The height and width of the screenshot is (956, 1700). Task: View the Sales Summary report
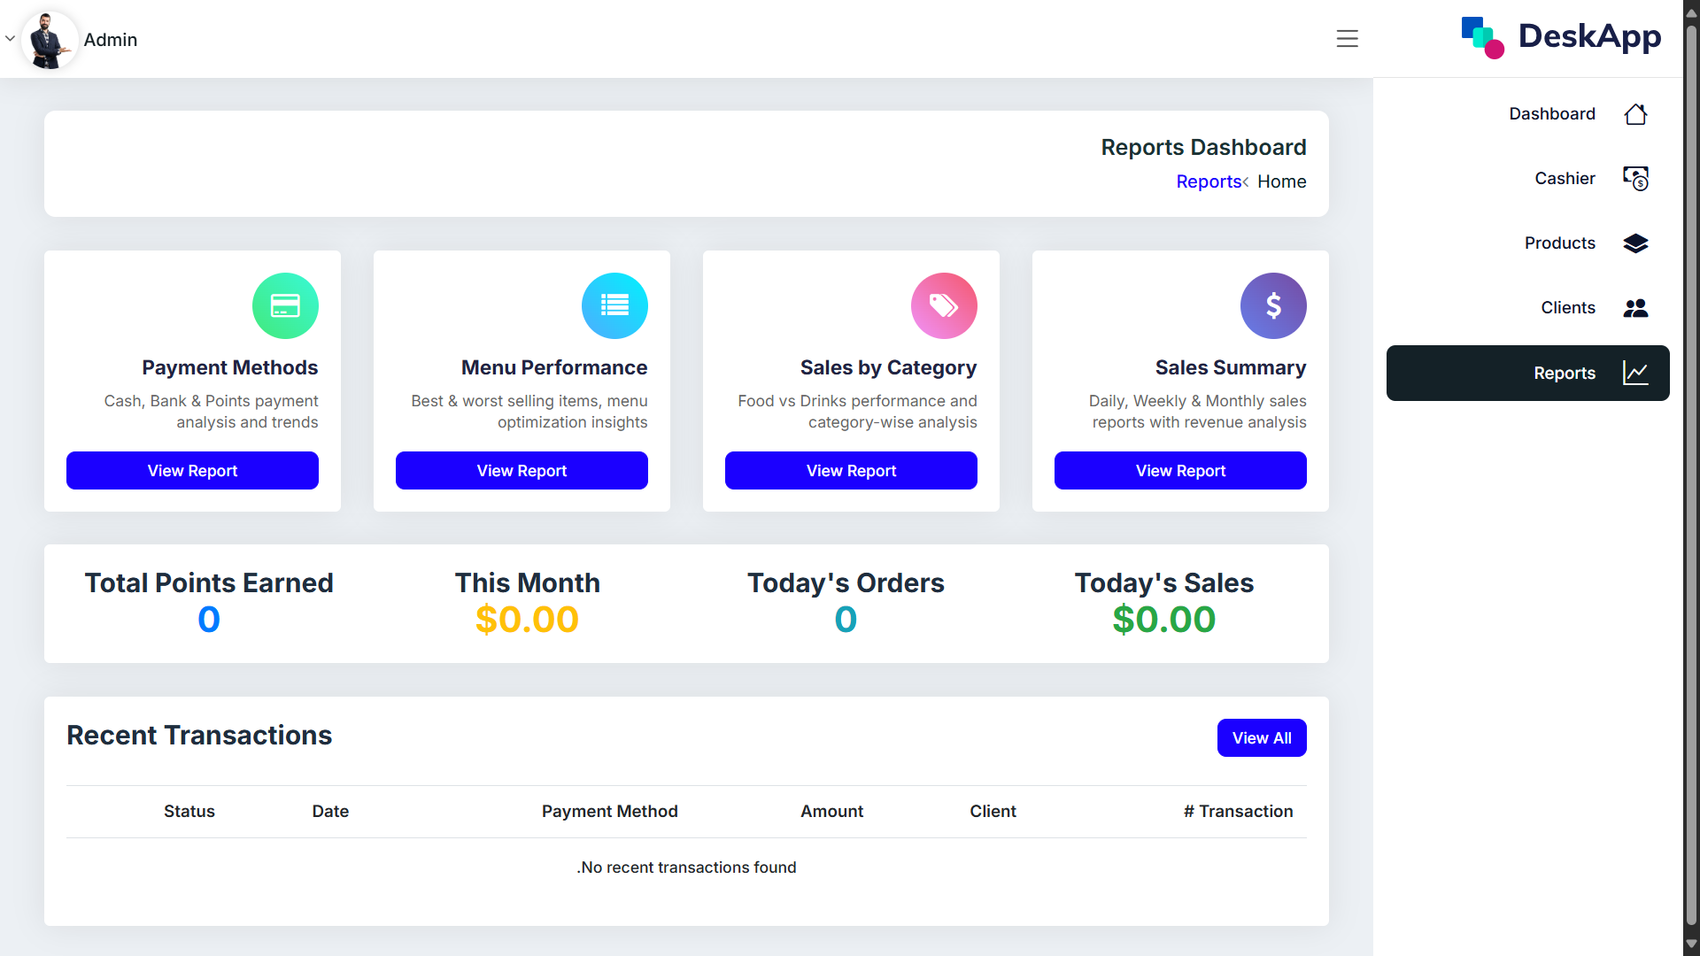point(1180,471)
